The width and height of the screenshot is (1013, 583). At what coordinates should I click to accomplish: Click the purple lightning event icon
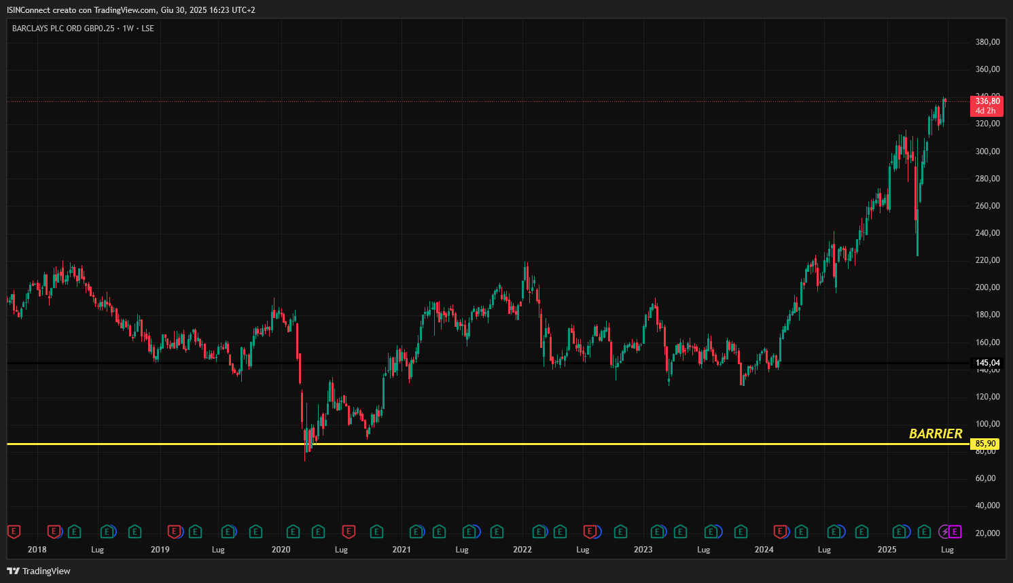click(944, 531)
